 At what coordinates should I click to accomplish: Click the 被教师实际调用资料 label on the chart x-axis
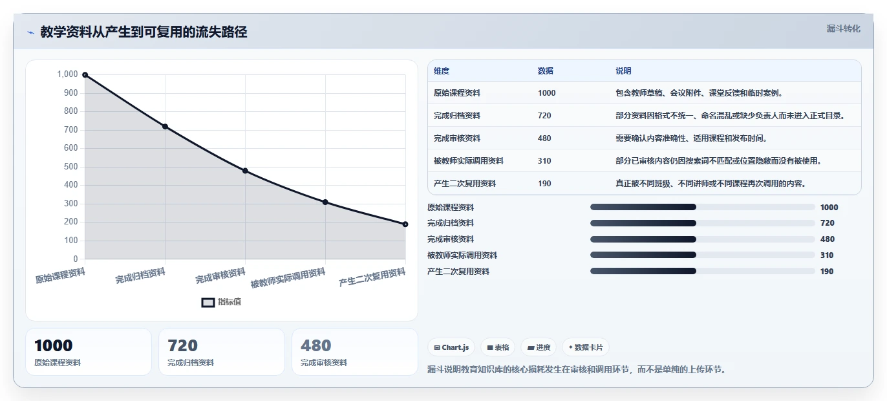288,279
